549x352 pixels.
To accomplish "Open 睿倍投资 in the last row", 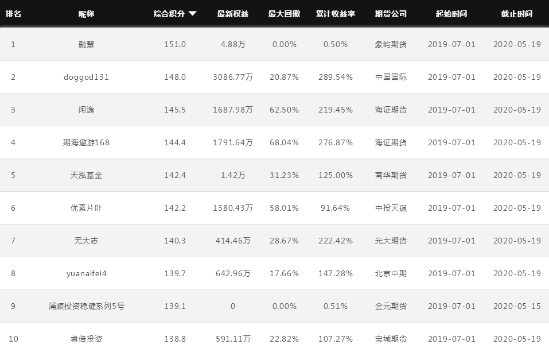I will (87, 339).
